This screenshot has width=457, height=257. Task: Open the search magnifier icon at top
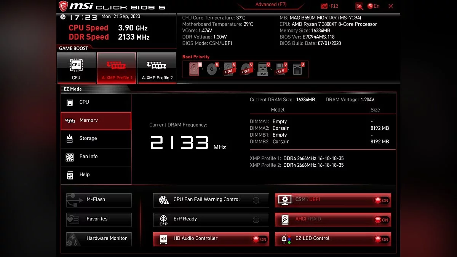tap(359, 6)
